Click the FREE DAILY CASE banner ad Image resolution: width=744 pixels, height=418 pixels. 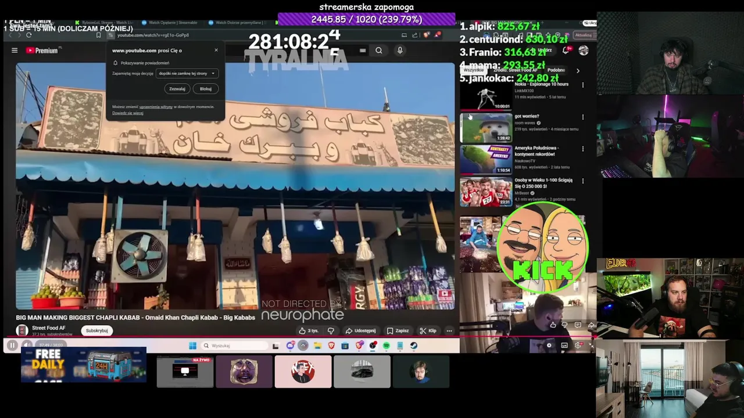84,365
